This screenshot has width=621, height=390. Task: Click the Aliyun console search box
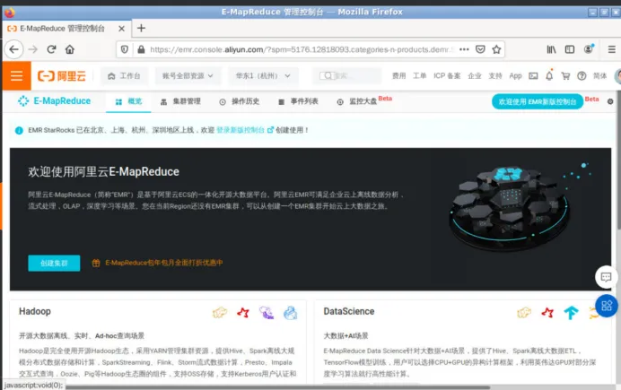pos(347,75)
